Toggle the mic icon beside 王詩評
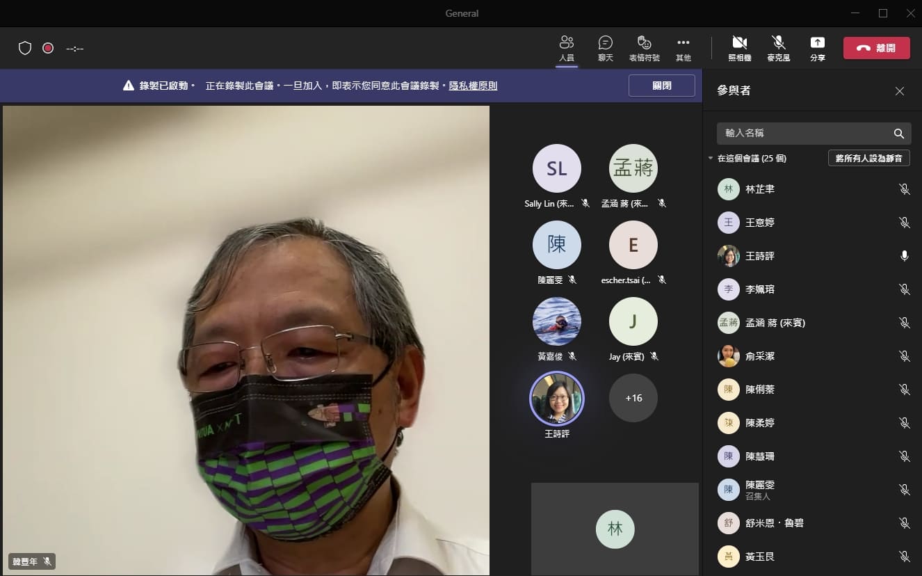 click(904, 256)
